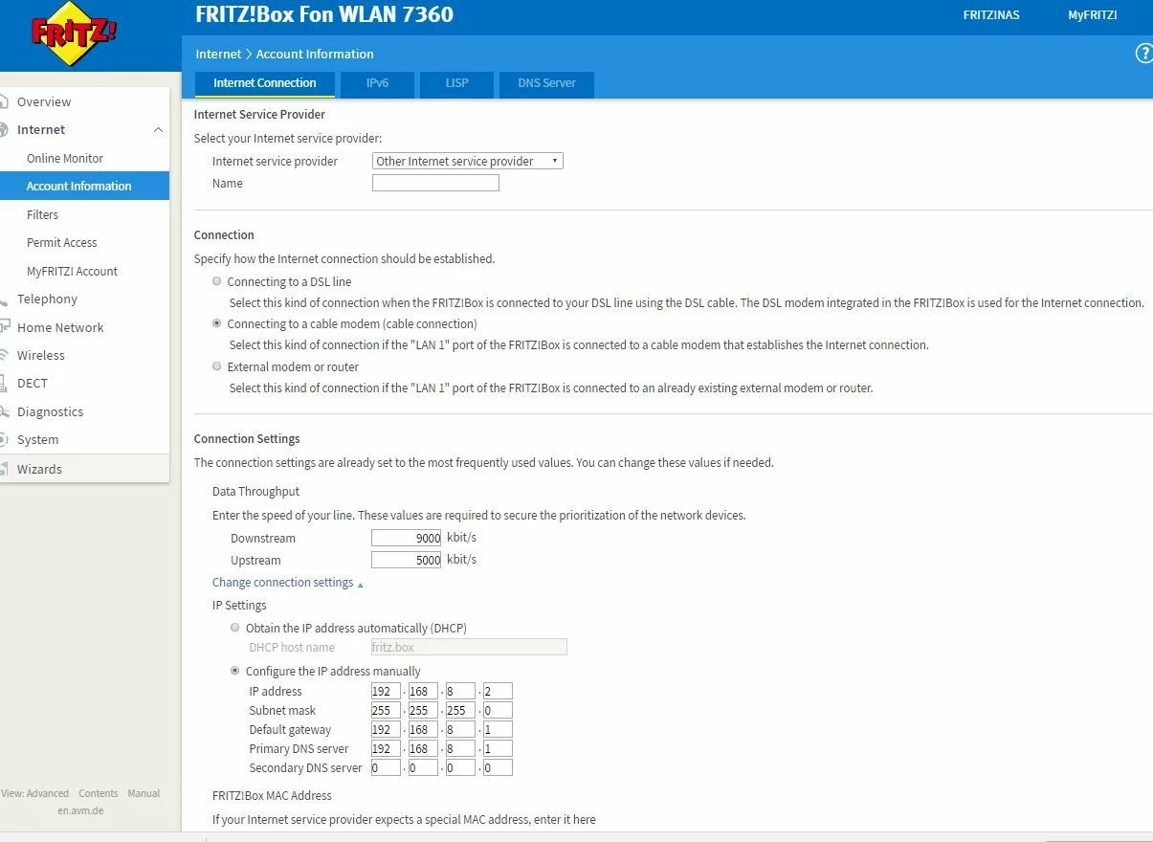Click last octet of IP address
The height and width of the screenshot is (842, 1153).
click(x=498, y=691)
